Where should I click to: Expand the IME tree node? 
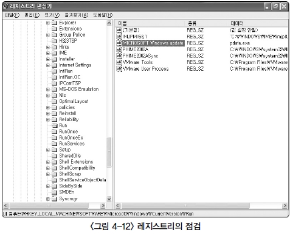coord(48,53)
